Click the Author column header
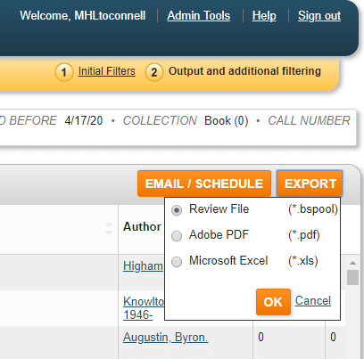Viewport: 364px width, 359px height. [x=142, y=226]
